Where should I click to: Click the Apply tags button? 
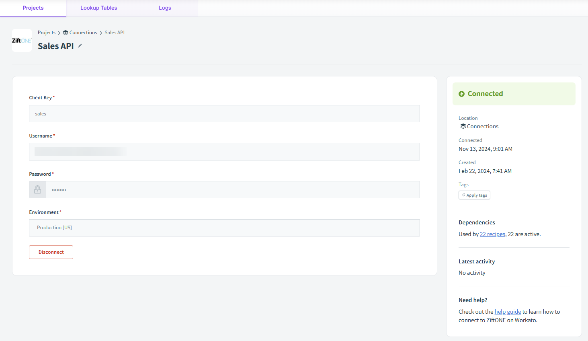point(474,195)
